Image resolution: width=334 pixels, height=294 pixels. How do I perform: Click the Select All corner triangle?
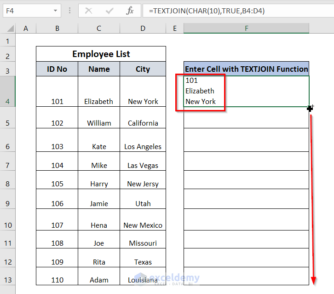click(11, 29)
